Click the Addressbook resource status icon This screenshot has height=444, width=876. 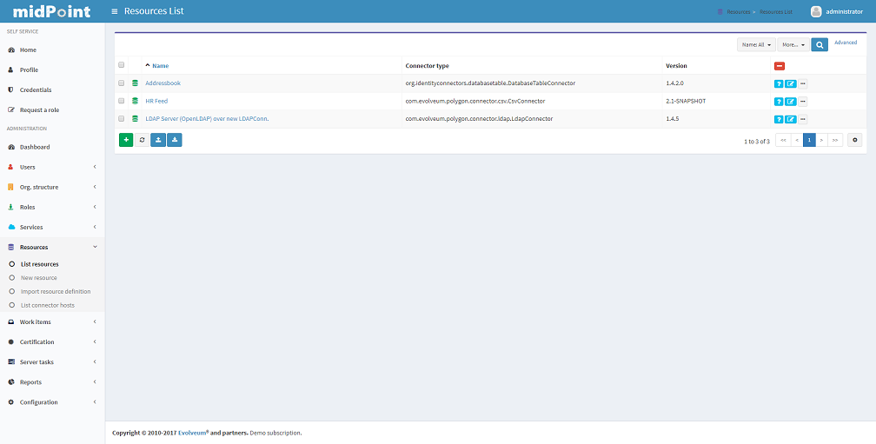click(x=135, y=83)
